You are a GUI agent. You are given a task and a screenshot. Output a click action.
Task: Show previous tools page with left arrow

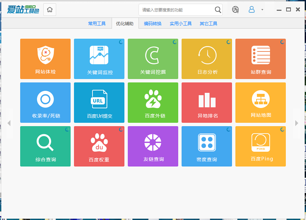(9, 123)
